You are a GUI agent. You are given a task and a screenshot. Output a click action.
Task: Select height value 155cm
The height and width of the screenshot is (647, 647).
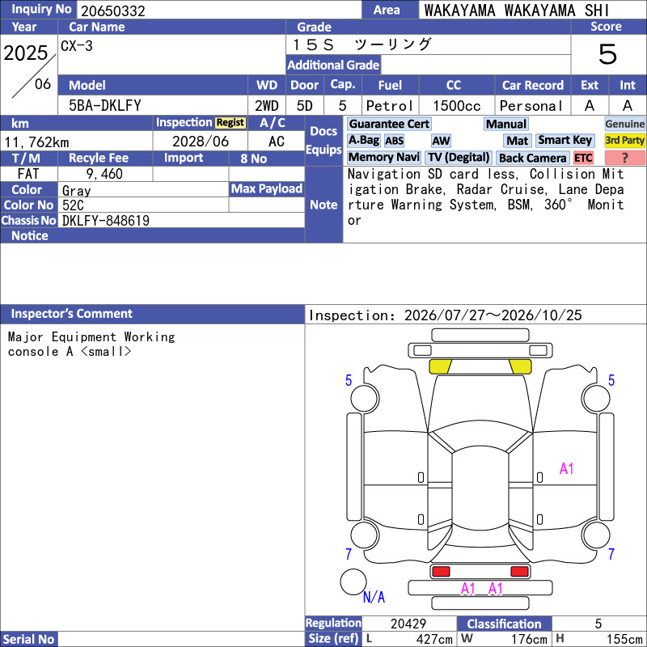(x=624, y=640)
